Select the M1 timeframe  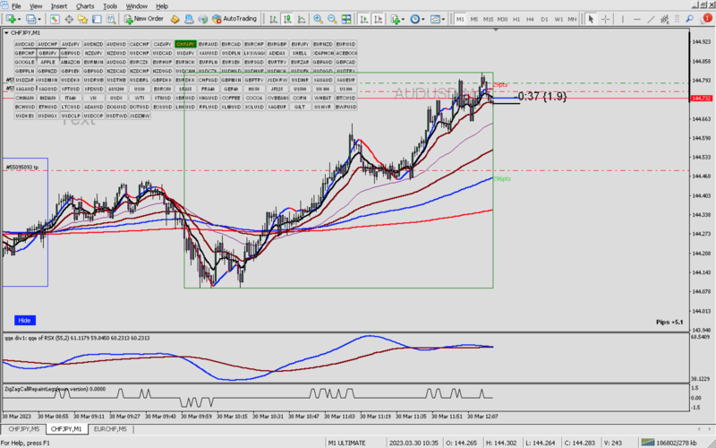point(460,19)
